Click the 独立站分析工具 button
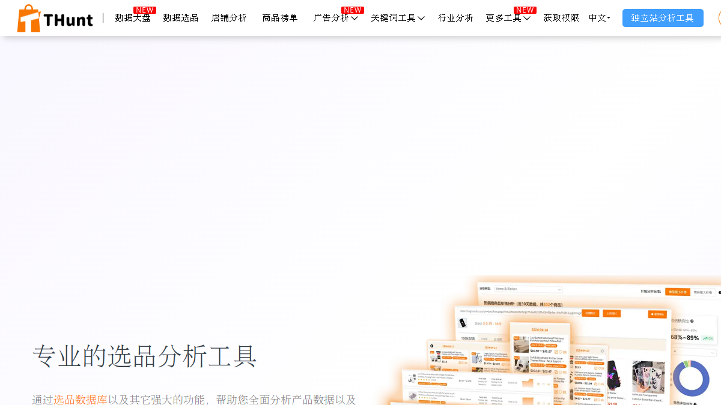 point(663,18)
